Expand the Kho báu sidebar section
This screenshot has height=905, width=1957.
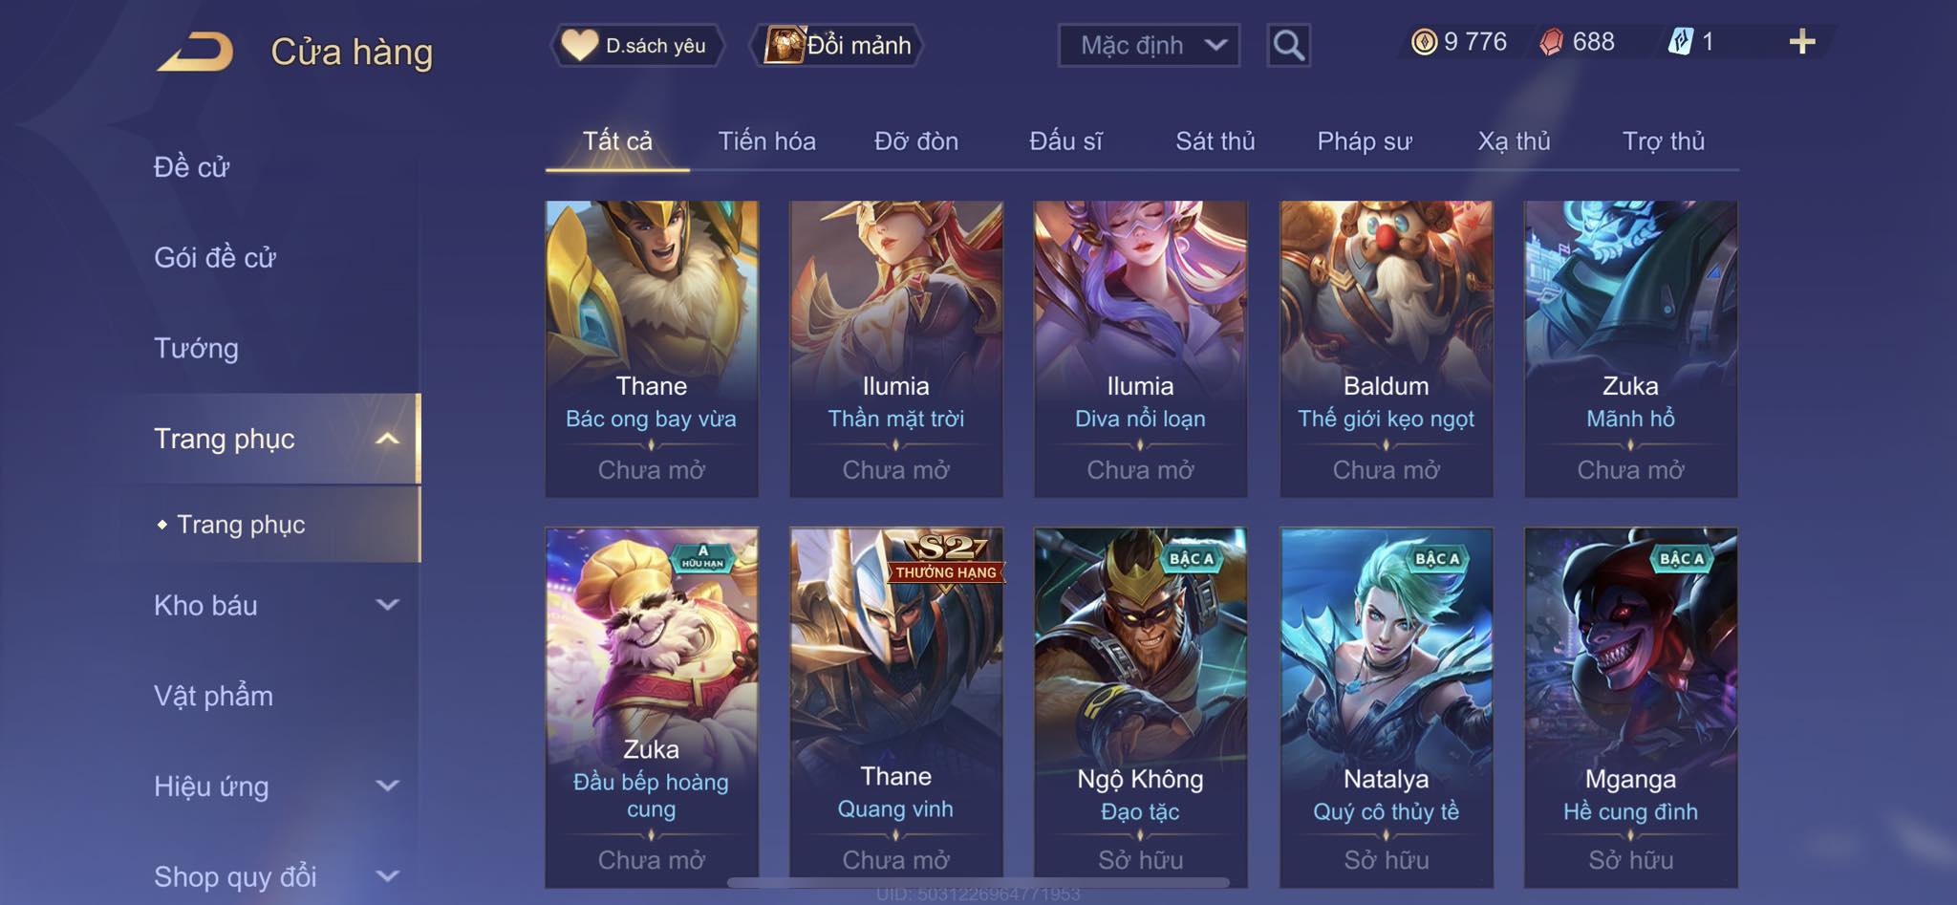click(387, 605)
